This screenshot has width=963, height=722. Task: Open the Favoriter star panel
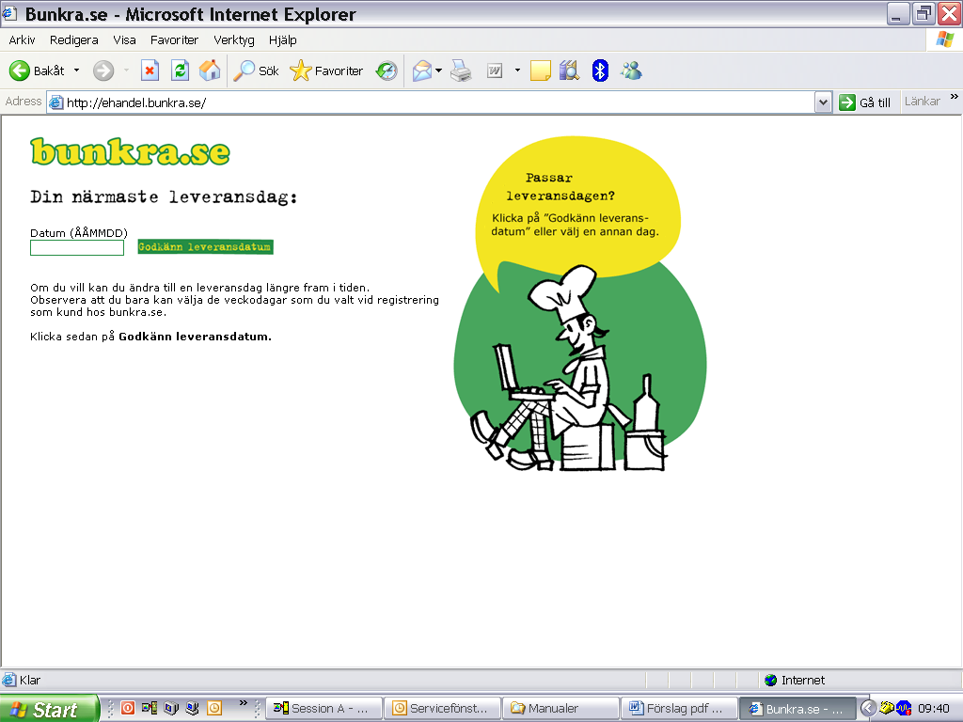pyautogui.click(x=326, y=71)
